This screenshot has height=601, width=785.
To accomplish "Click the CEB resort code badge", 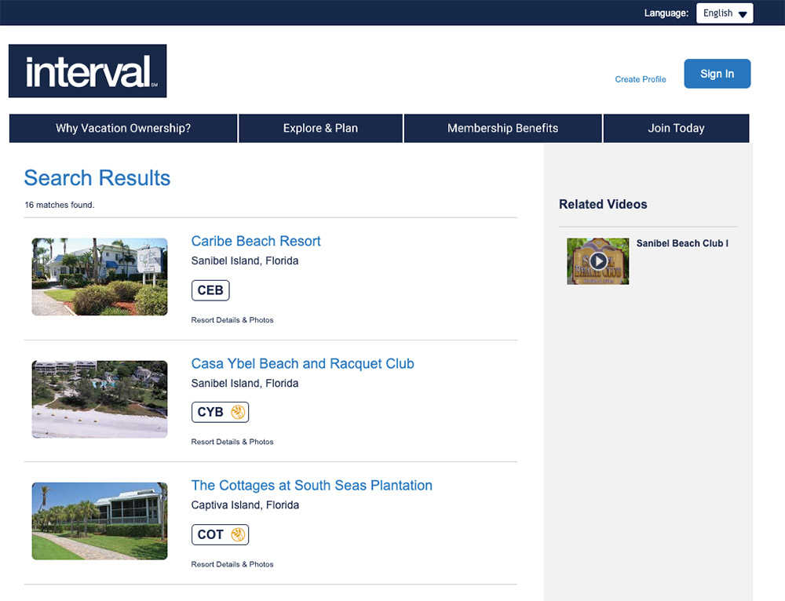I will (x=210, y=290).
